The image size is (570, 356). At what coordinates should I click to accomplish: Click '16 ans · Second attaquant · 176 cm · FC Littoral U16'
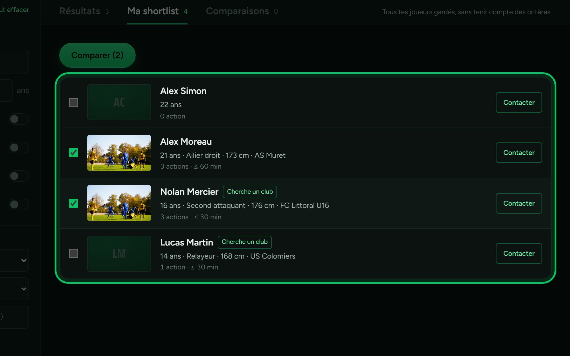click(245, 205)
